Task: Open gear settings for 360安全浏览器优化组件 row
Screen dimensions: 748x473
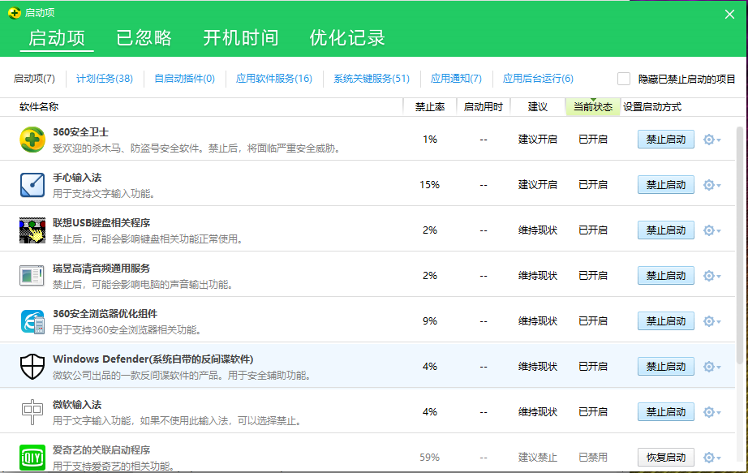Action: pyautogui.click(x=711, y=321)
